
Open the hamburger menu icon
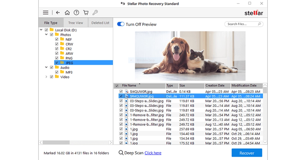(46, 12)
